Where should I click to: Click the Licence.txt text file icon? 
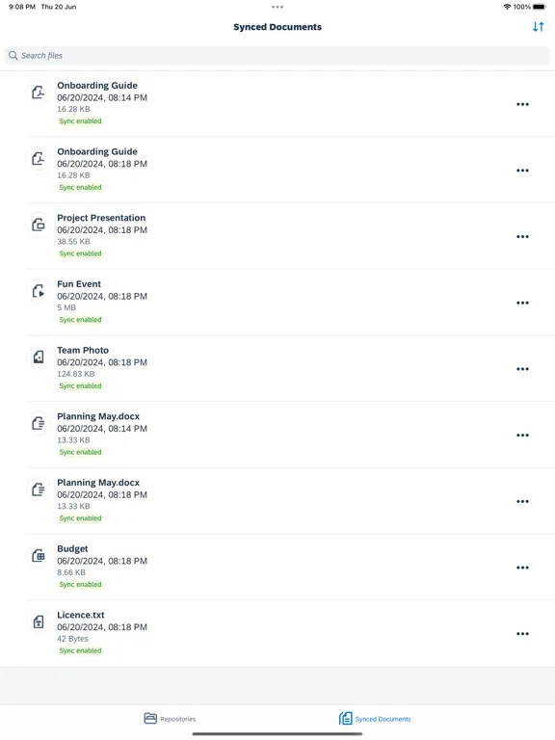pos(39,621)
